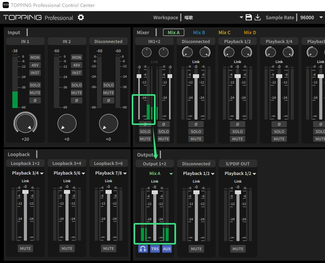Select the TRS output icon
Image resolution: width=325 pixels, height=263 pixels.
click(155, 249)
